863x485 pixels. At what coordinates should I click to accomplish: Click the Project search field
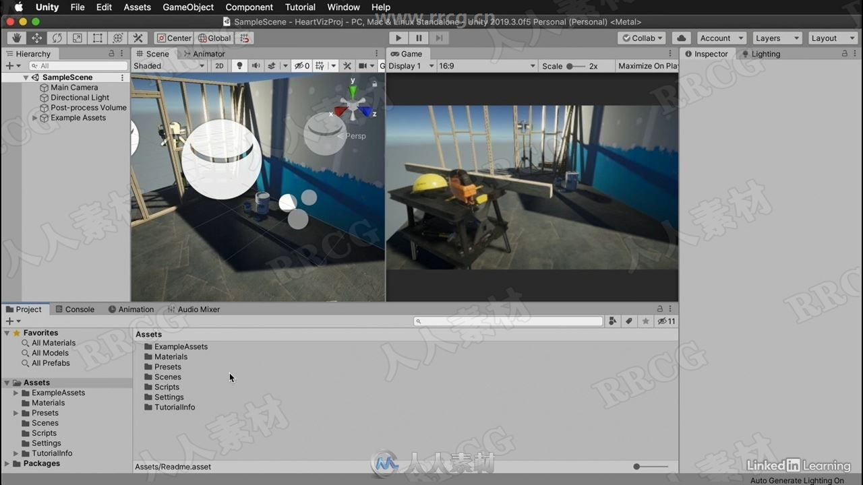coord(508,321)
